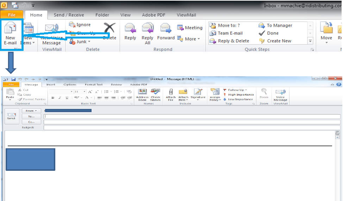Toggle Center text alignment
Viewport: 343px width, 201px height.
click(107, 98)
